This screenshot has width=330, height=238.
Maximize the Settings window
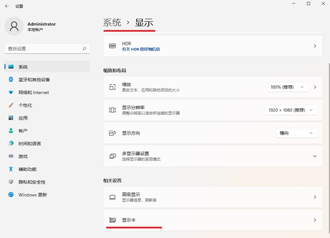tap(309, 4)
